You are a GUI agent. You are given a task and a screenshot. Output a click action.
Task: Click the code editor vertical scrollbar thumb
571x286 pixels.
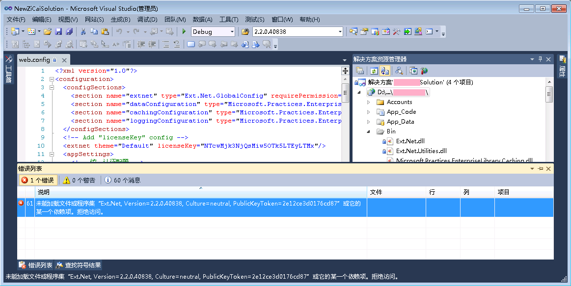click(x=345, y=92)
